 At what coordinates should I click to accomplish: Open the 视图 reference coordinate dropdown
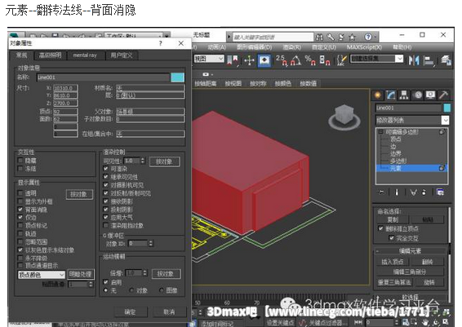209,59
